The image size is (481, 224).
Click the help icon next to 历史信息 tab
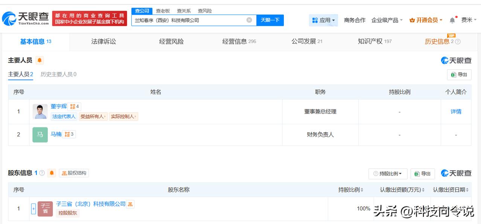pyautogui.click(x=458, y=42)
